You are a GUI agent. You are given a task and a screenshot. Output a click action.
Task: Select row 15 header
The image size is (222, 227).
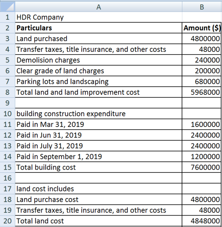[x=8, y=167]
